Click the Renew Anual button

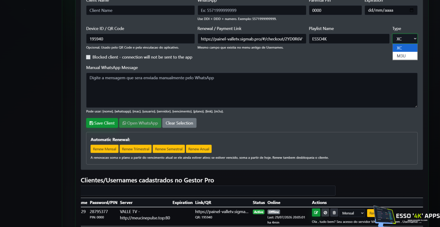199,149
